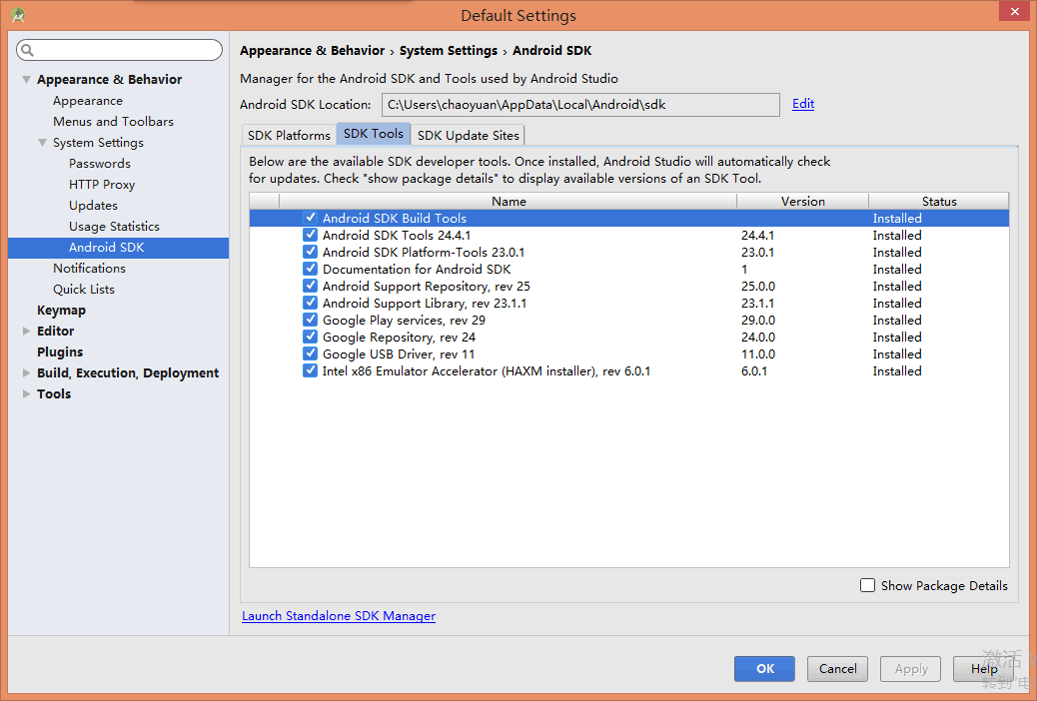This screenshot has width=1037, height=701.
Task: Collapse System Settings tree node
Action: pos(42,143)
